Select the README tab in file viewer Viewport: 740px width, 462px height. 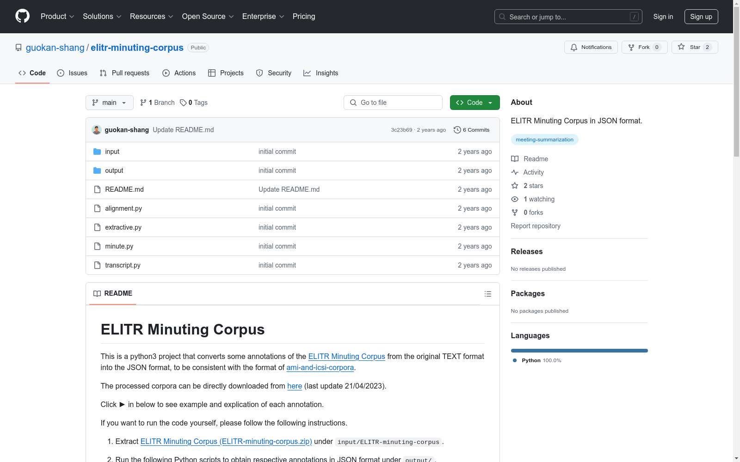113,293
